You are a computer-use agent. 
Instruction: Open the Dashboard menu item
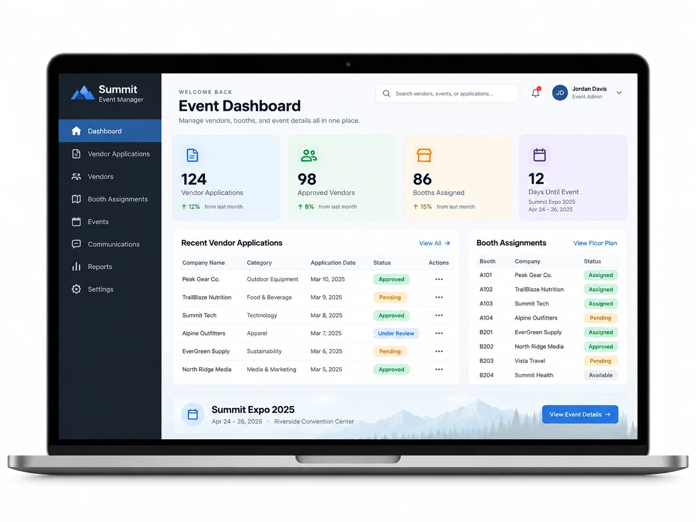110,131
